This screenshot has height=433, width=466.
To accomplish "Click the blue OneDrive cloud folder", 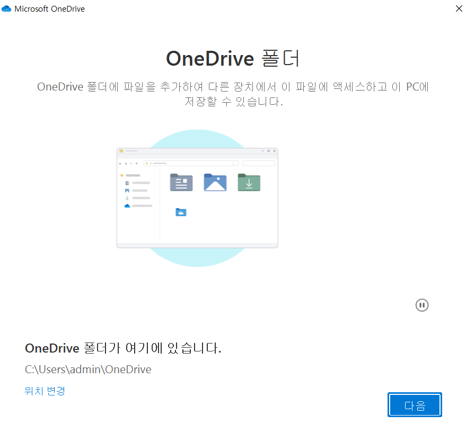I will [181, 212].
